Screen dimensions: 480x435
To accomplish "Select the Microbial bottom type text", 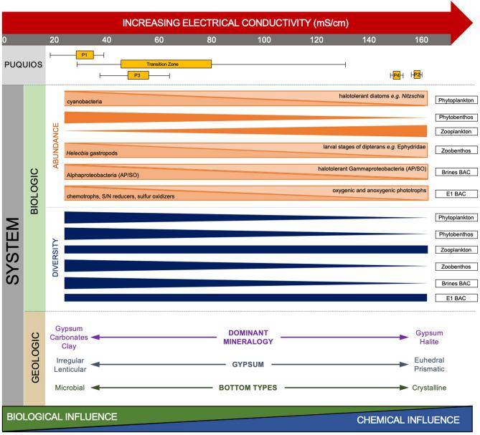I will pyautogui.click(x=70, y=388).
